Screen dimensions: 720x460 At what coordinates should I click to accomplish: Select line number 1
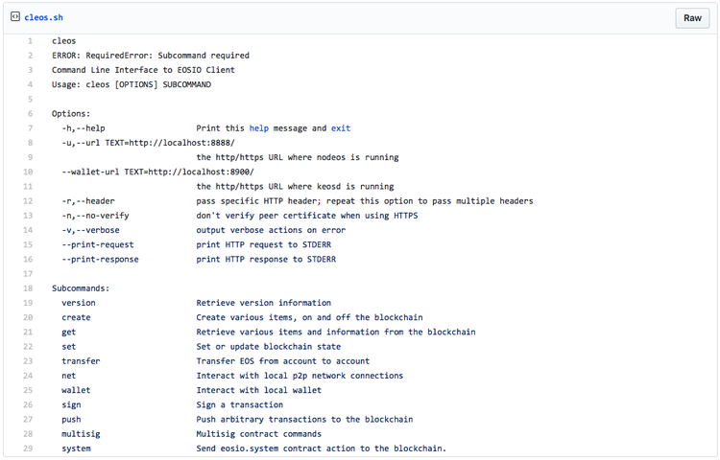[x=30, y=41]
